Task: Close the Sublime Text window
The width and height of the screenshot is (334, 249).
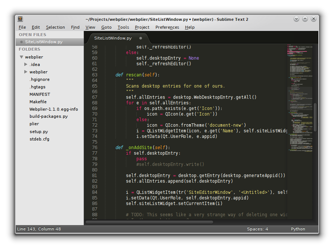Action: 313,19
